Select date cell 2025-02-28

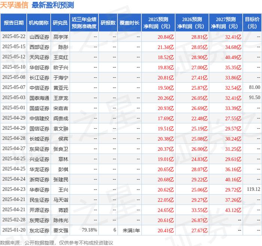14,220
